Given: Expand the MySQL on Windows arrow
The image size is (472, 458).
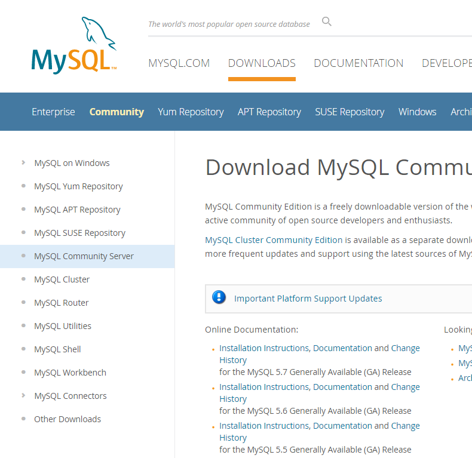Looking at the screenshot, I should [23, 162].
